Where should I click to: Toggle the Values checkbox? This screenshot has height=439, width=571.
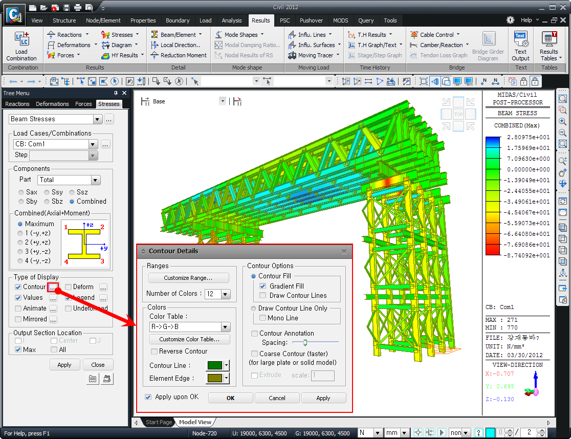click(x=18, y=298)
